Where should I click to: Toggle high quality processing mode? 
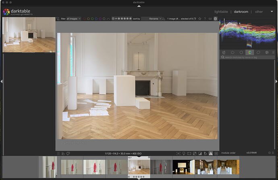point(189,153)
